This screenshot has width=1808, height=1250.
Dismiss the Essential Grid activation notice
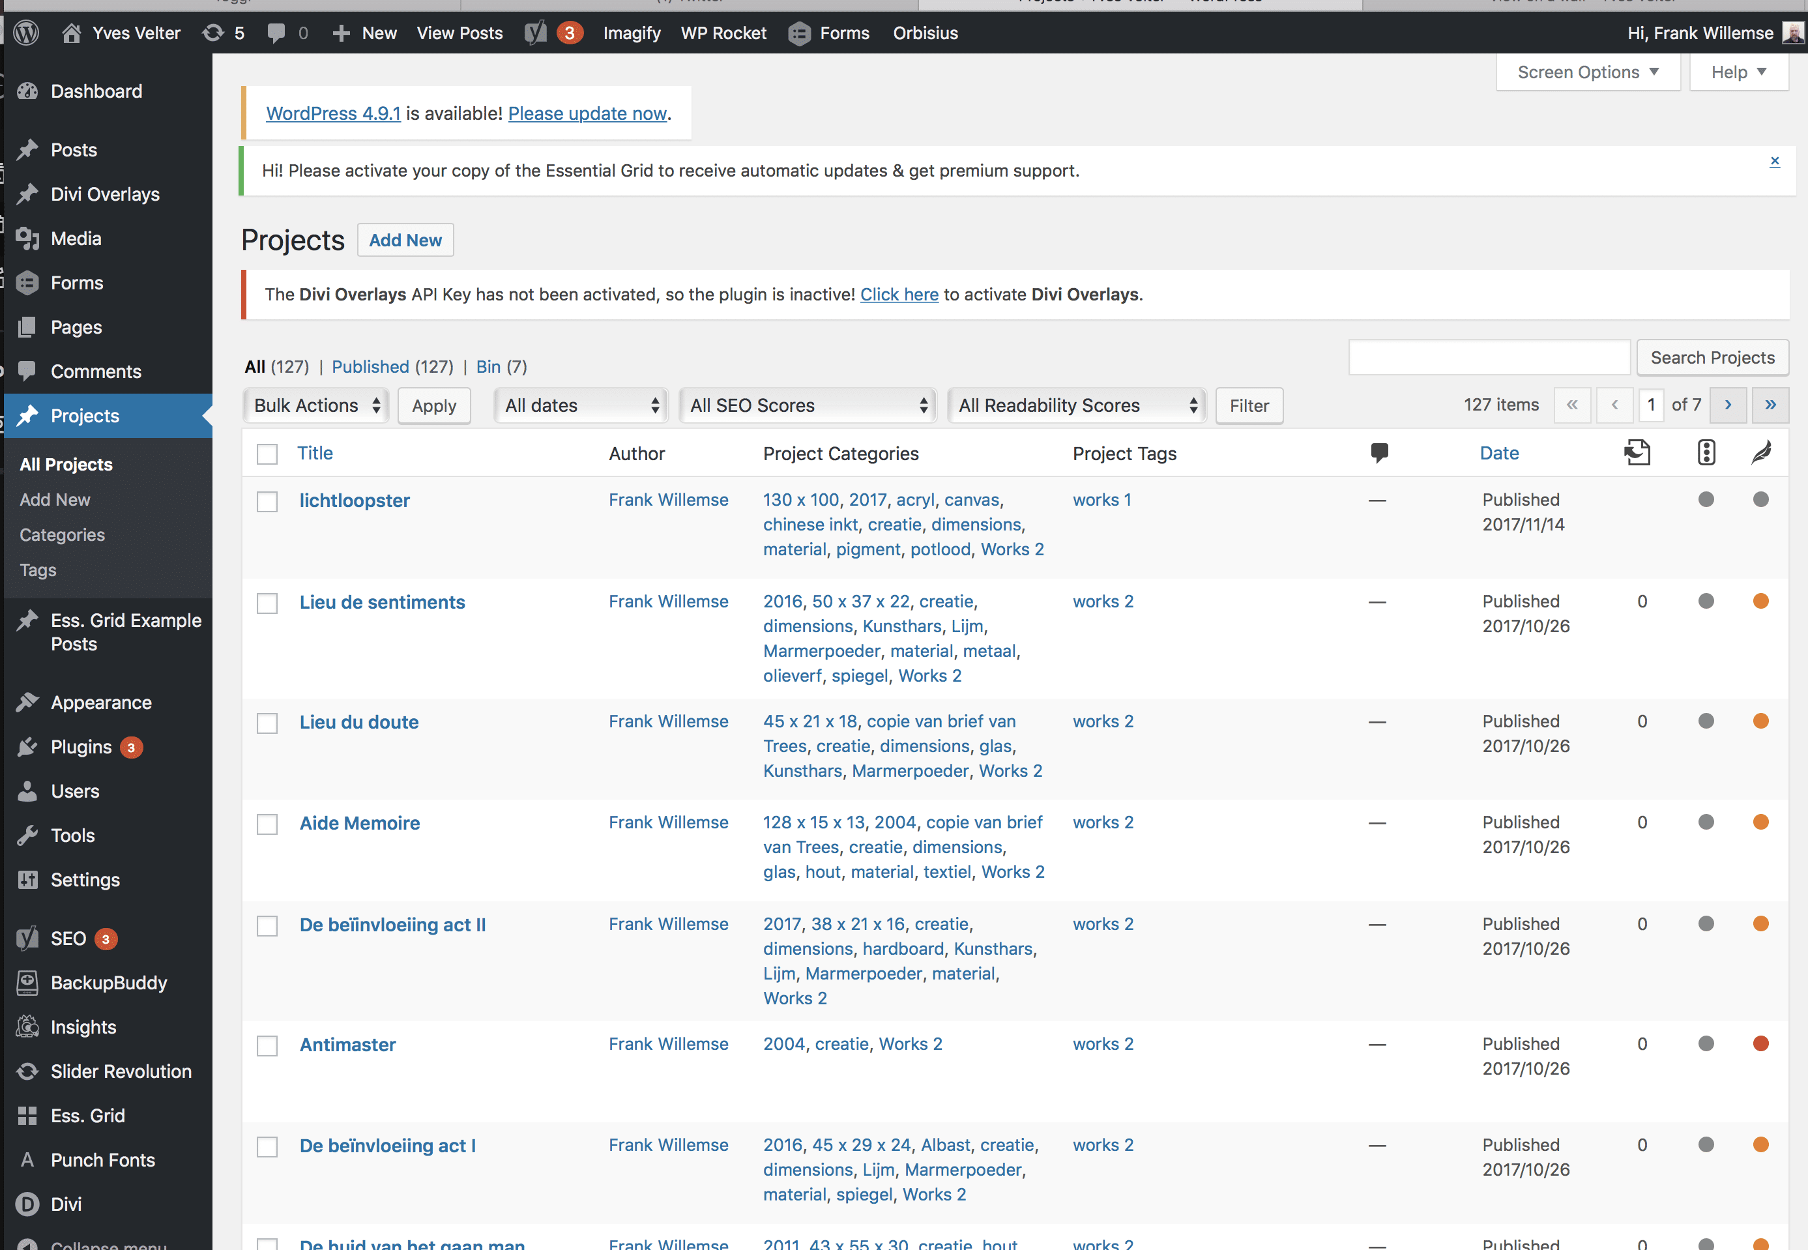click(1774, 162)
